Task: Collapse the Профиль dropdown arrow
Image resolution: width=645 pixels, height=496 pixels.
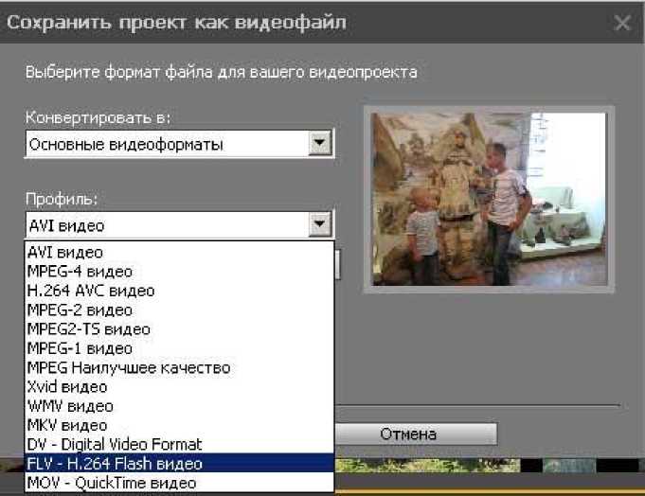Action: click(319, 224)
